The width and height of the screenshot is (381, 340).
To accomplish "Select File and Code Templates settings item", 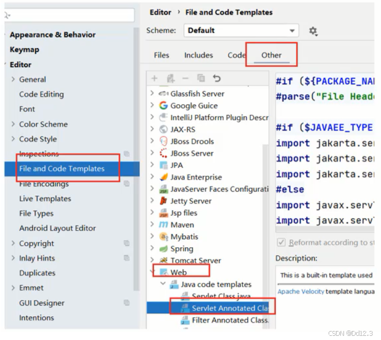I will pos(72,168).
